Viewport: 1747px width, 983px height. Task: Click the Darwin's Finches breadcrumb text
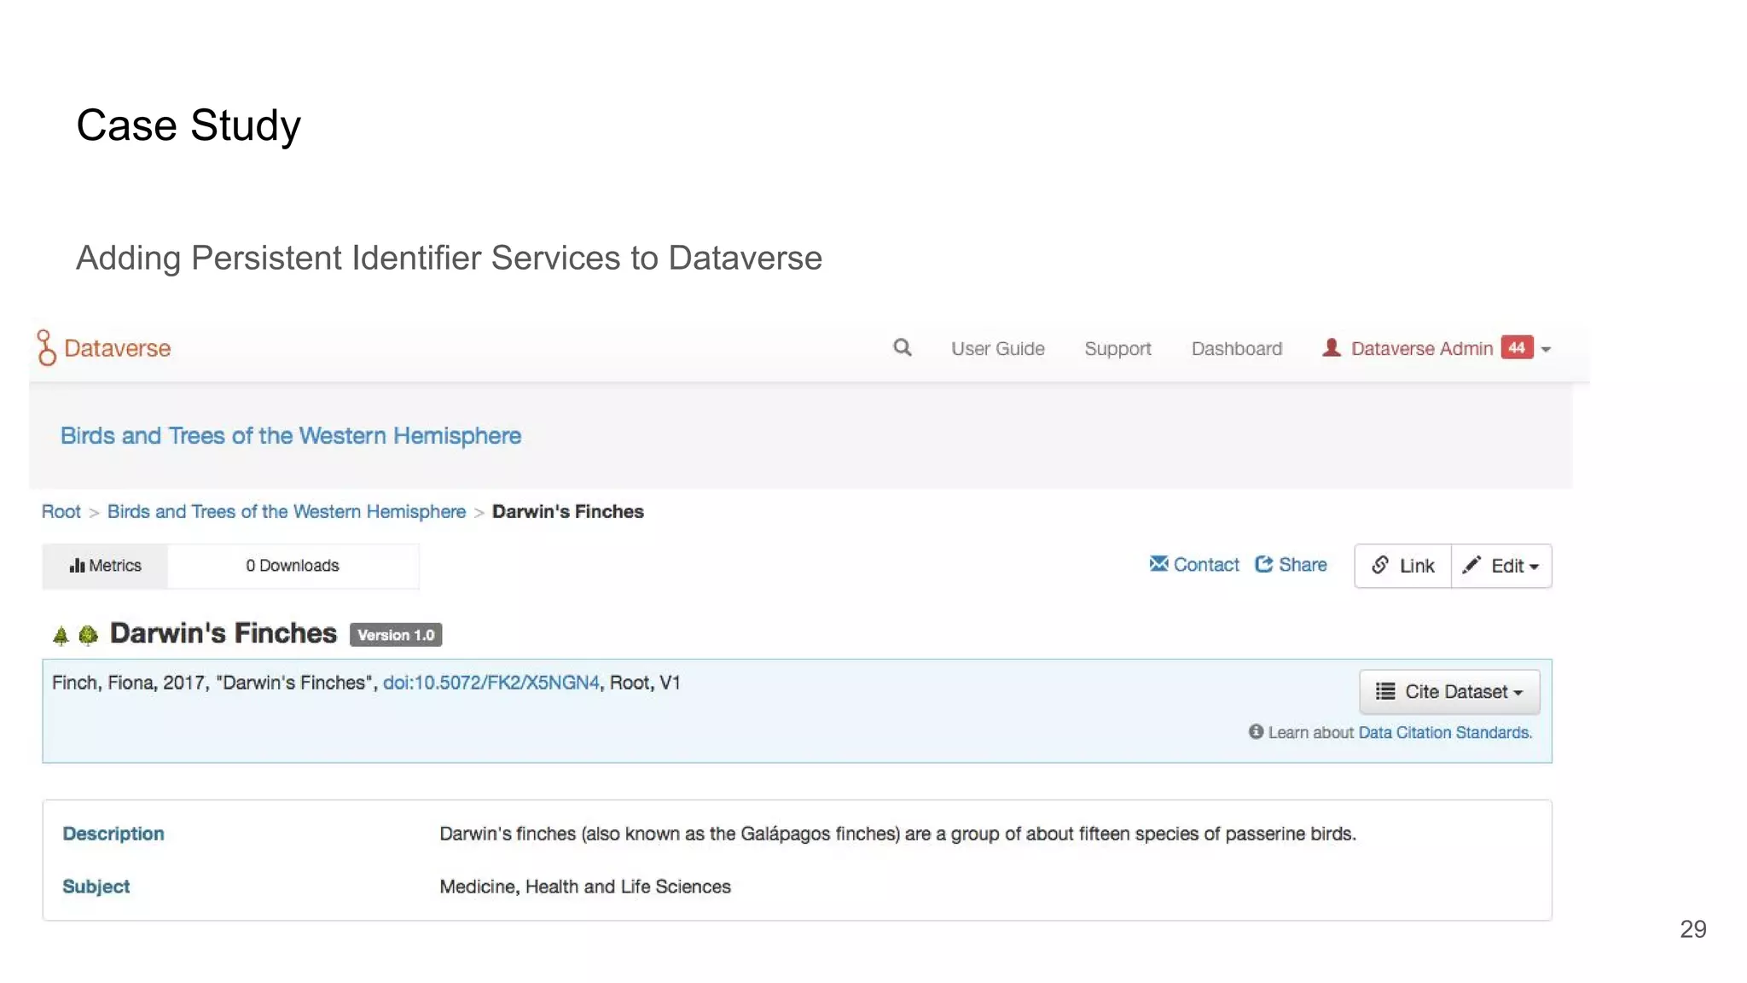(x=567, y=511)
